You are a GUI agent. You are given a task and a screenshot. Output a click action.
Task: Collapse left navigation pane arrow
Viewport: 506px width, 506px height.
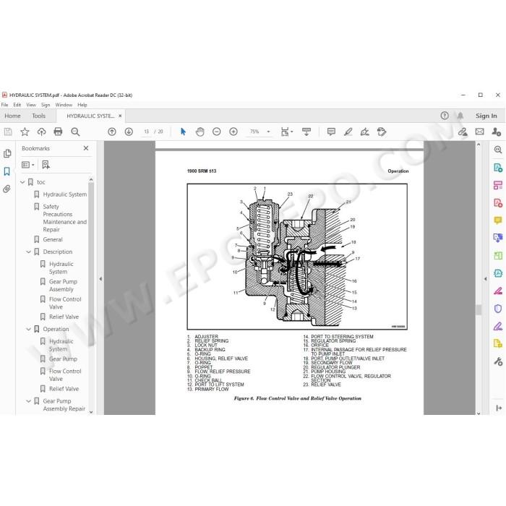(100, 278)
